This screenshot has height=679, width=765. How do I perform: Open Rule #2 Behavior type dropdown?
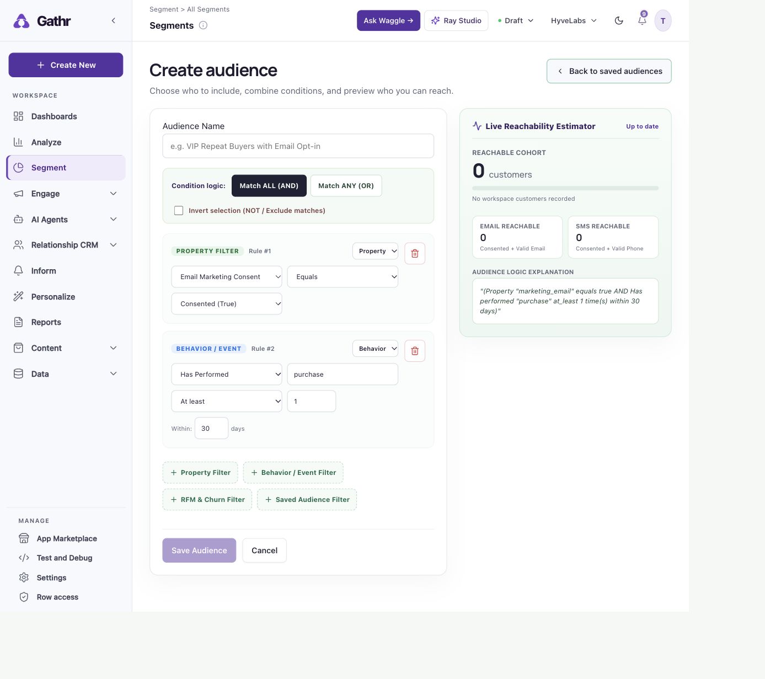tap(375, 349)
